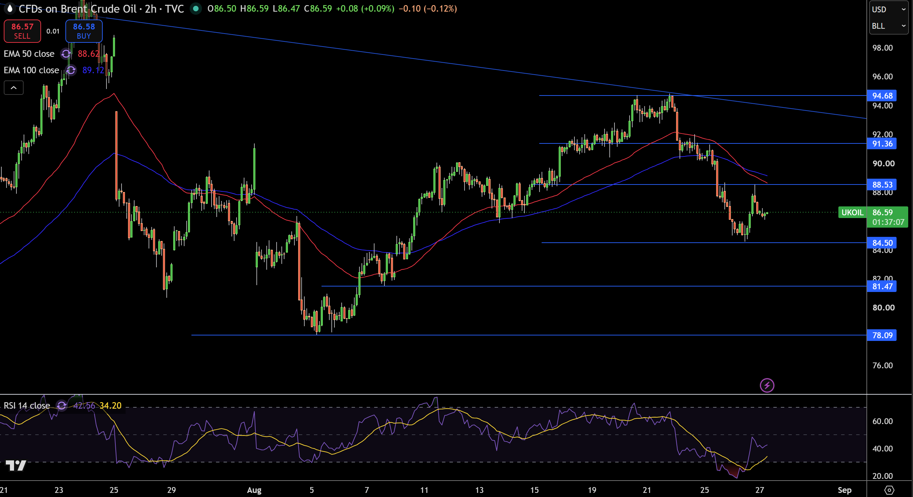Click the Aug date label on time axis

(x=254, y=490)
